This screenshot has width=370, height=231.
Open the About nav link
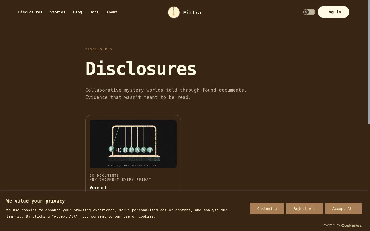tap(112, 12)
